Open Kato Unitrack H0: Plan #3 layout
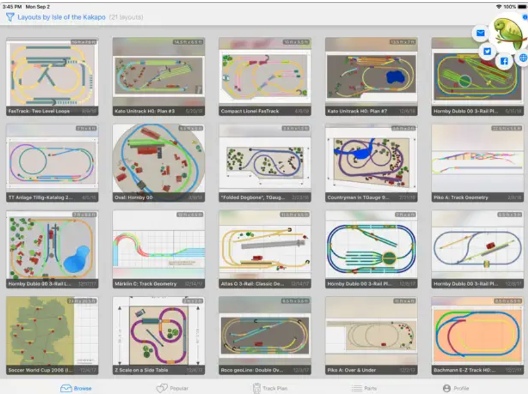528x394 pixels. (x=158, y=77)
